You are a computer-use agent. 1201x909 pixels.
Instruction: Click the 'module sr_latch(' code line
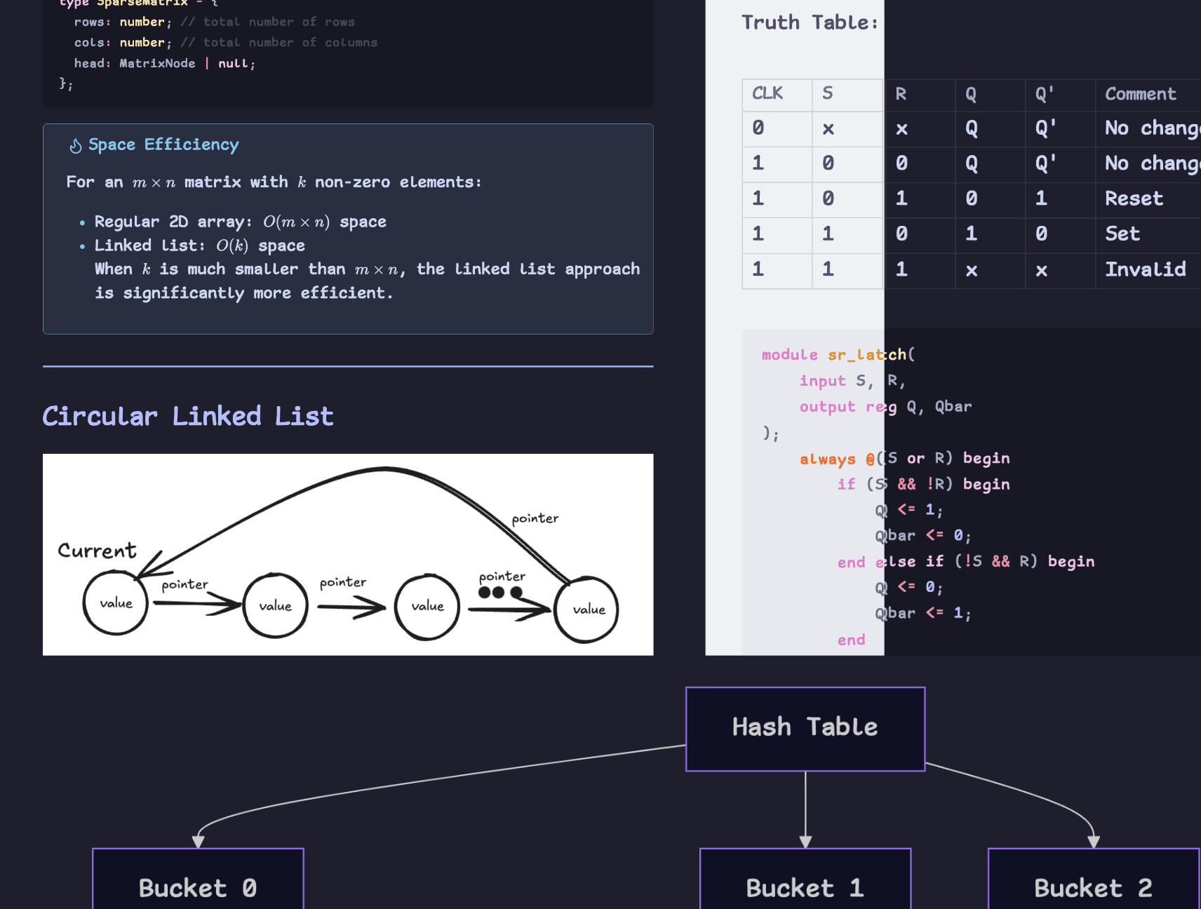[x=838, y=355]
